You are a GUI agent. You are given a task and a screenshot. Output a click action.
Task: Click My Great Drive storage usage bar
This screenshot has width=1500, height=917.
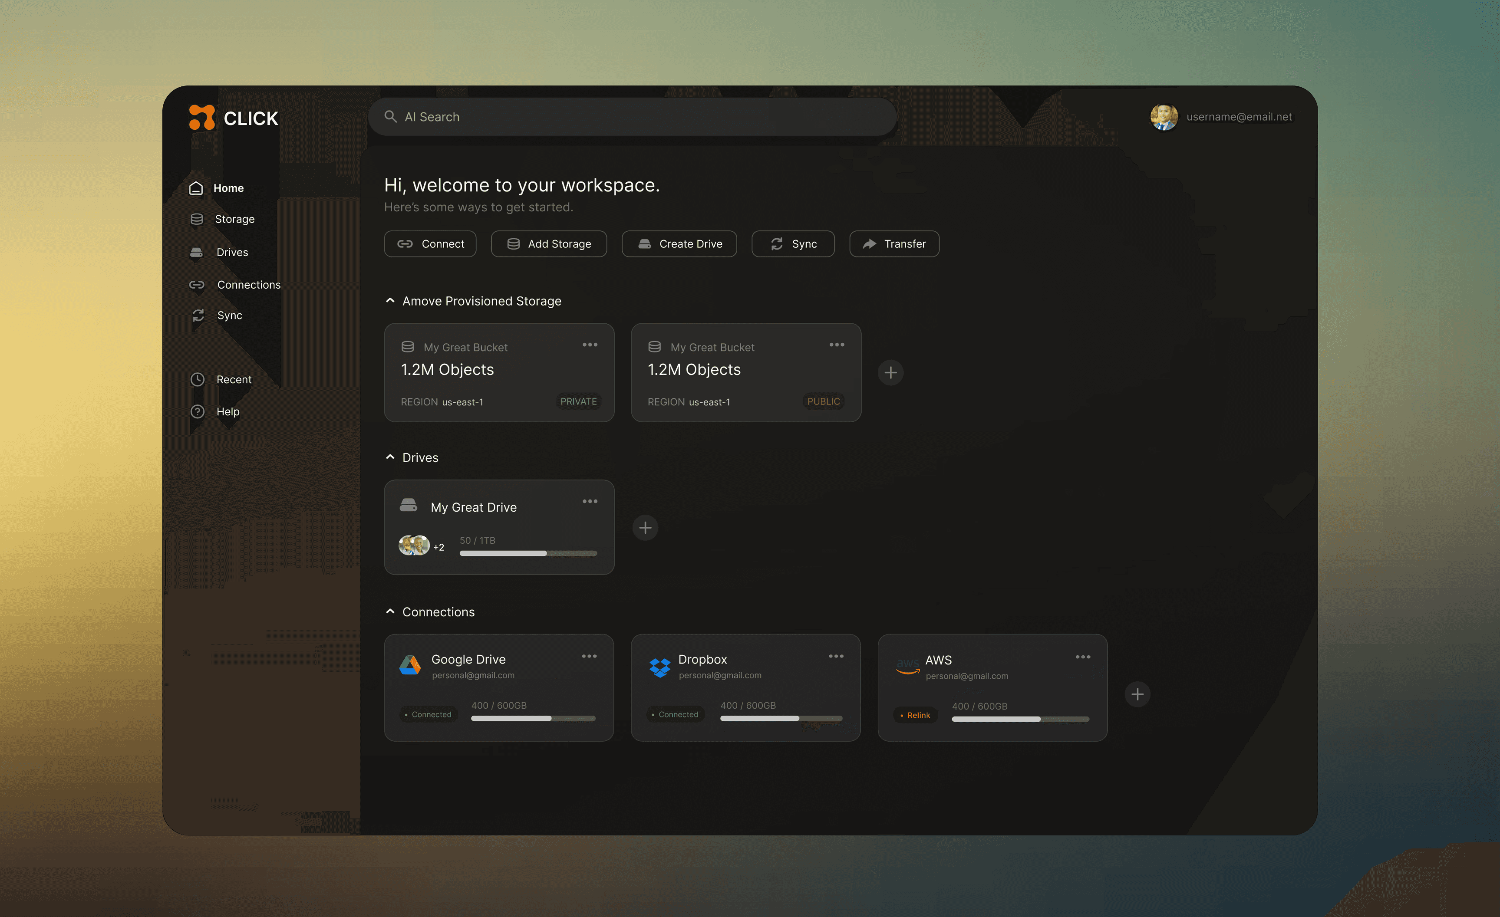(528, 553)
